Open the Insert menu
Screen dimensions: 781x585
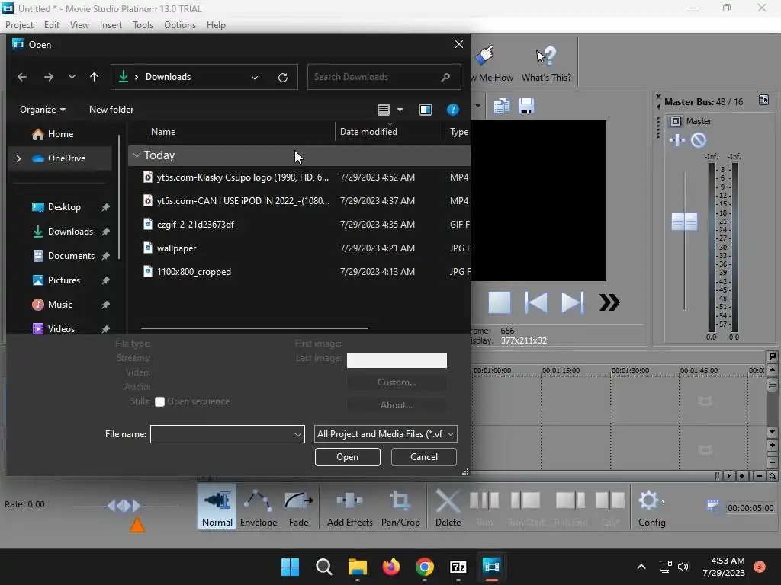click(111, 25)
